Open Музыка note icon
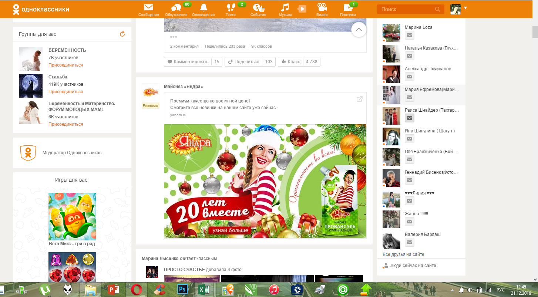538x297 pixels. coord(285,10)
